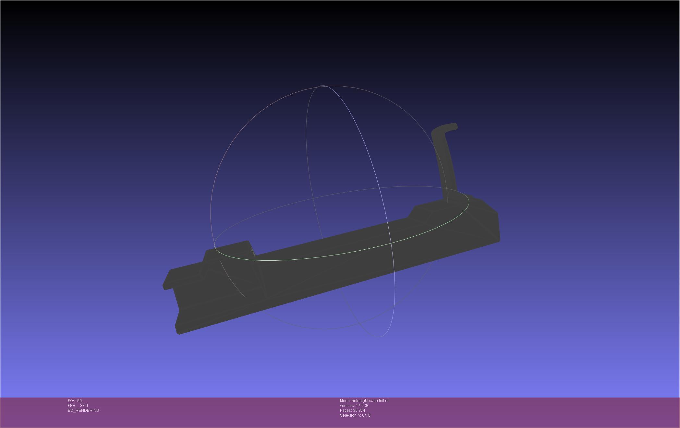Click the Faces: 35,874 count
The width and height of the screenshot is (680, 428).
point(352,410)
